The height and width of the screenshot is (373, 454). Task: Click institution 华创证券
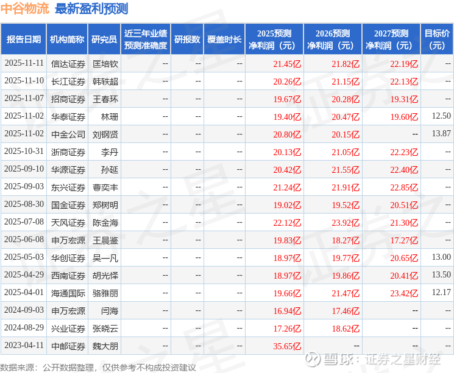click(x=68, y=258)
